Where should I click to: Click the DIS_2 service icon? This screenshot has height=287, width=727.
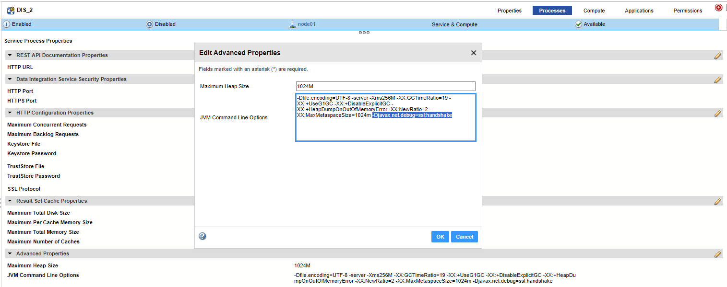11,10
